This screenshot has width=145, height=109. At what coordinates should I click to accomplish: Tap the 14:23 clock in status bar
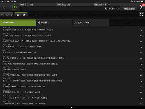point(3,1)
